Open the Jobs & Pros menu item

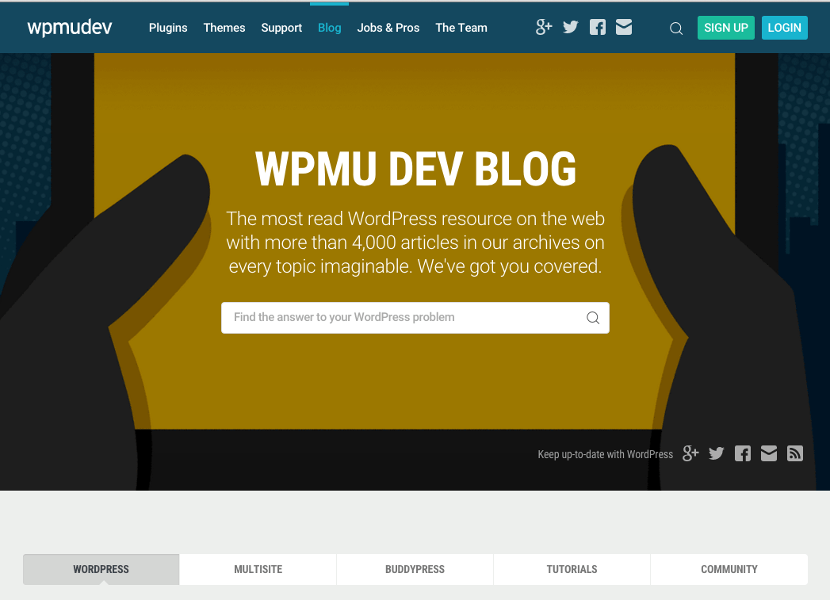point(388,28)
